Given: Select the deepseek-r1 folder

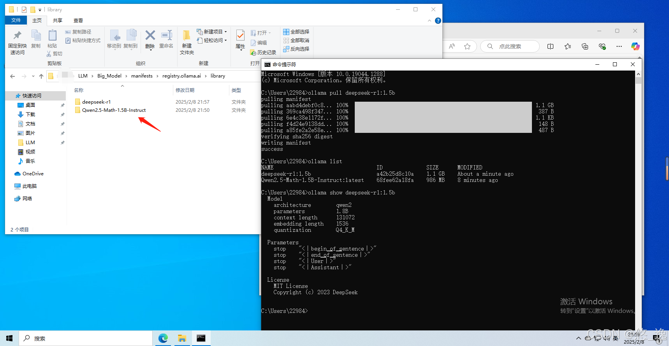Looking at the screenshot, I should tap(96, 102).
